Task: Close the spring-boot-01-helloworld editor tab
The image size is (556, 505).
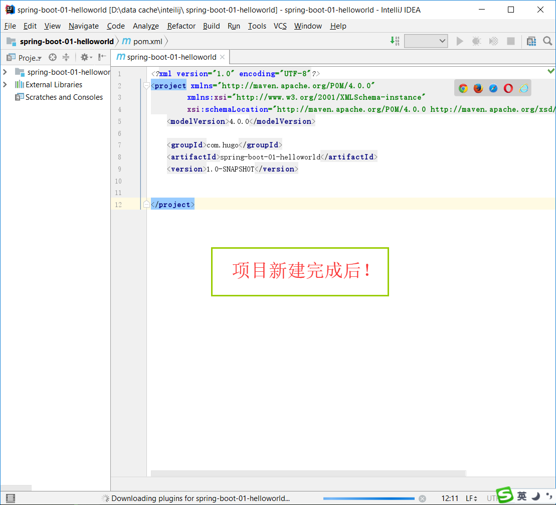Action: point(223,57)
